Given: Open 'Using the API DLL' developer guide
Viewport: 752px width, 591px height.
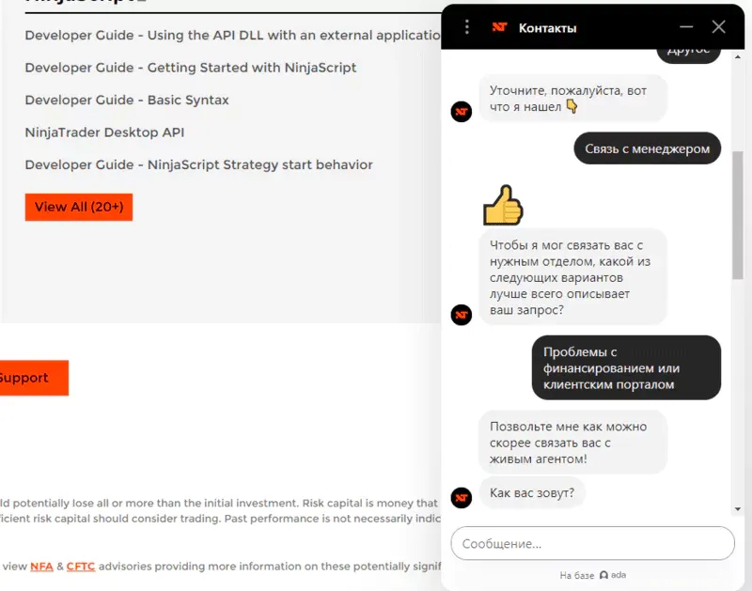Looking at the screenshot, I should (233, 35).
